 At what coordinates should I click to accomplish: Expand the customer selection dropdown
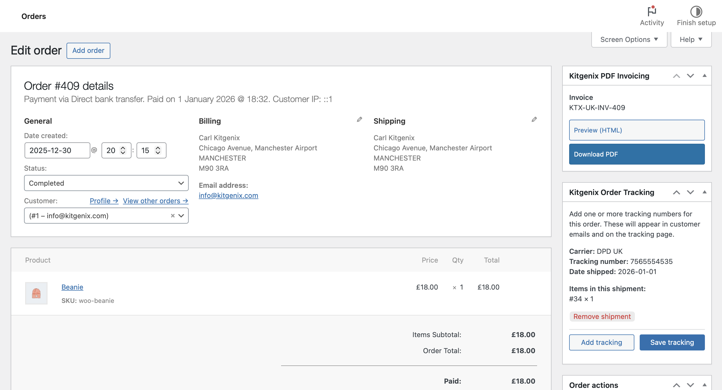[x=182, y=216]
